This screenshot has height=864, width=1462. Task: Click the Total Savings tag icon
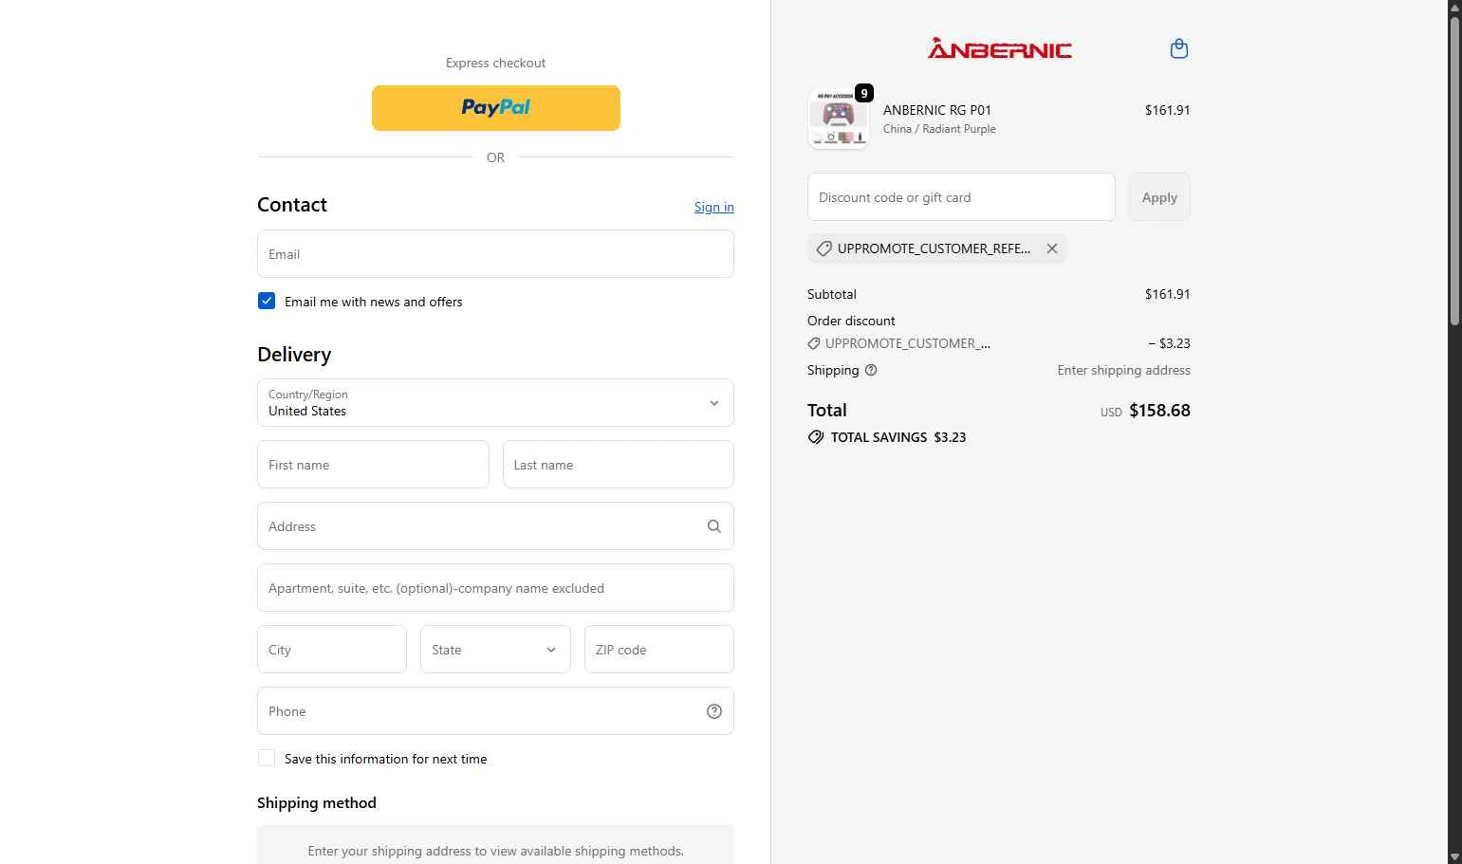[816, 437]
